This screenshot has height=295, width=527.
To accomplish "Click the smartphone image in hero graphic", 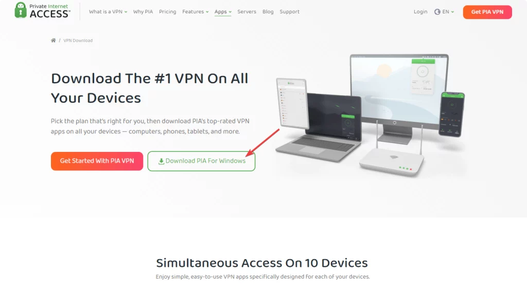I will pos(452,114).
